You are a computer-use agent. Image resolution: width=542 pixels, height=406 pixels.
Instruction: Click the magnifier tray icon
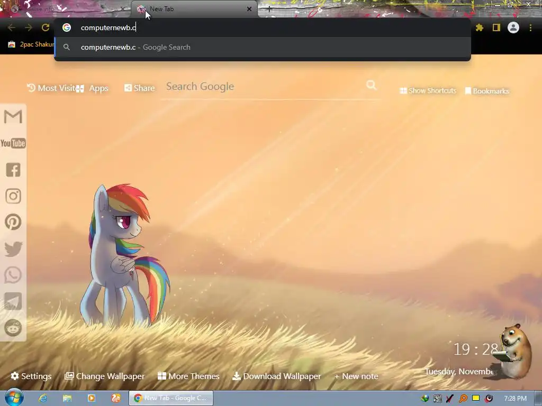pos(463,399)
